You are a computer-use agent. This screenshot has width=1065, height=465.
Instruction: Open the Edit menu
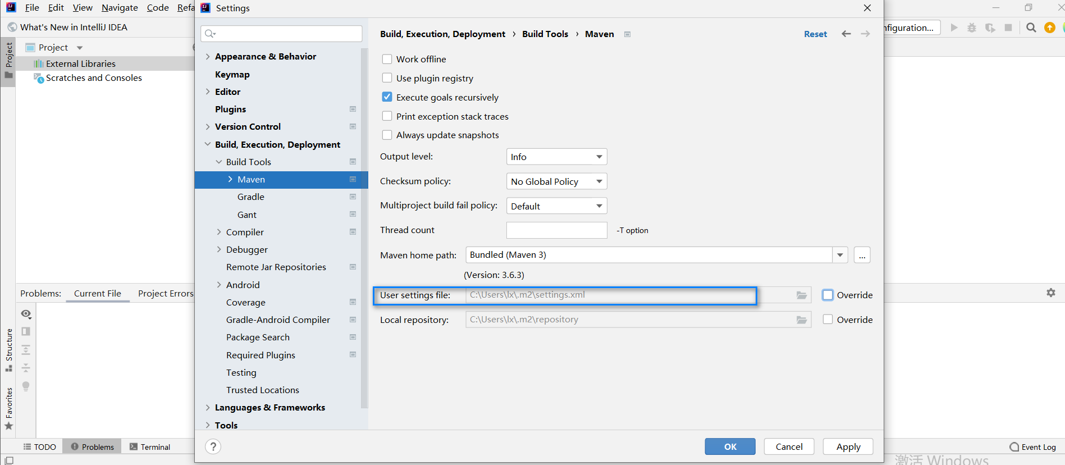point(56,7)
